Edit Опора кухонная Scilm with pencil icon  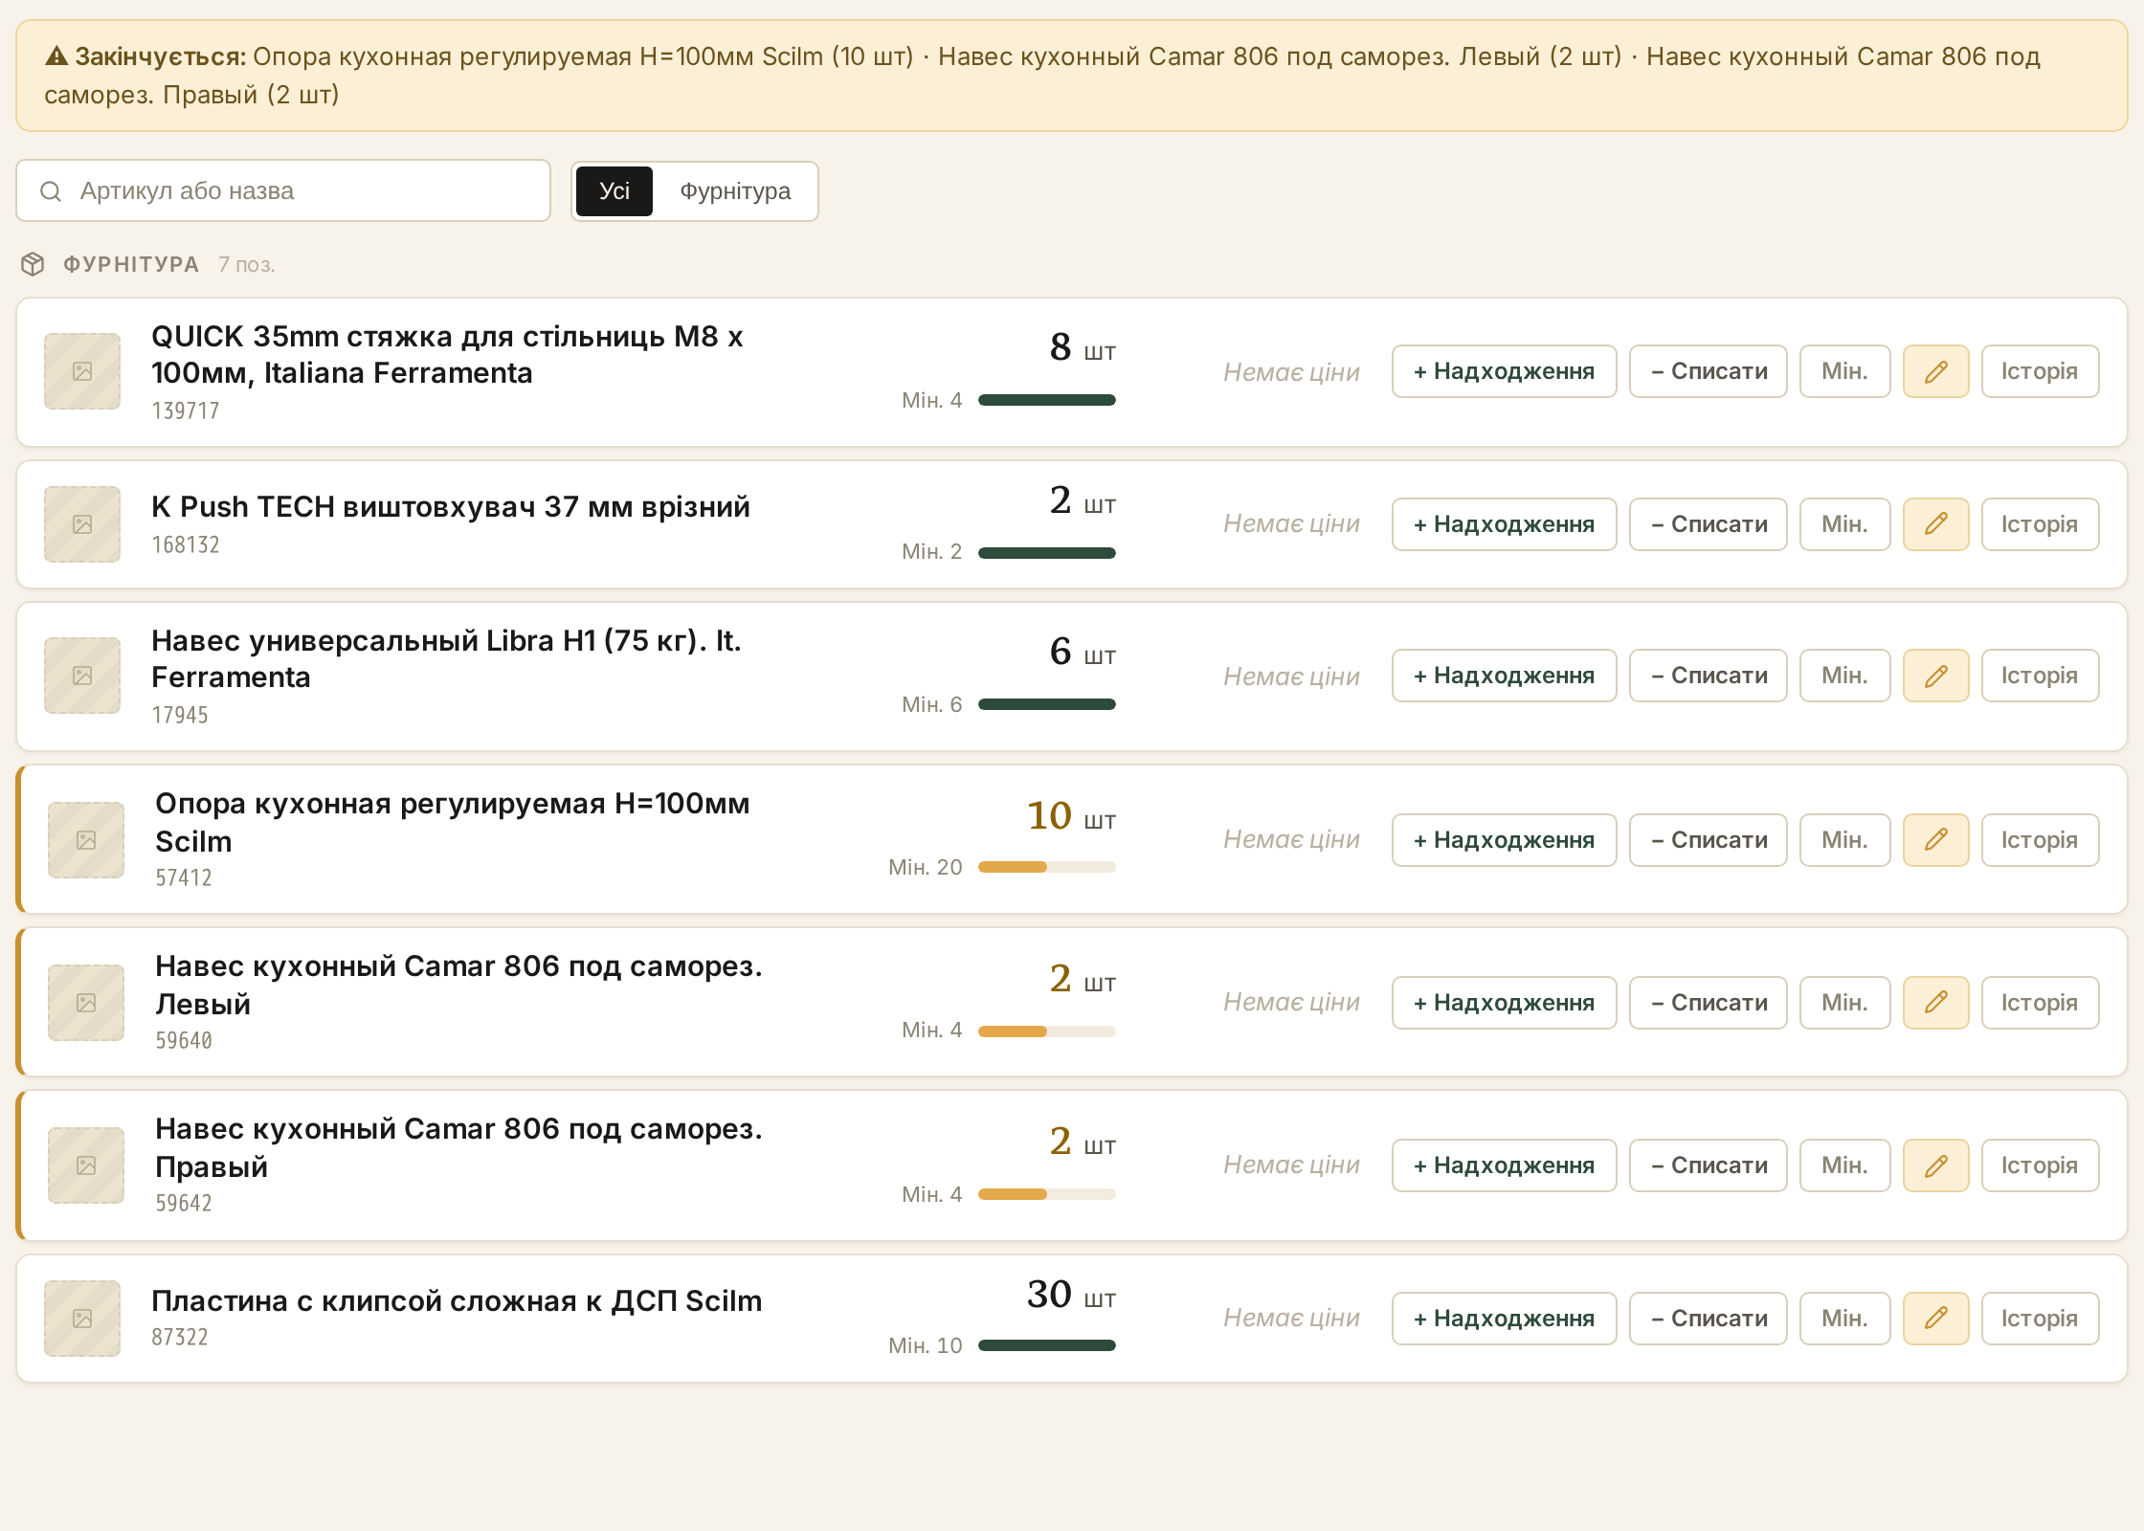(x=1935, y=840)
